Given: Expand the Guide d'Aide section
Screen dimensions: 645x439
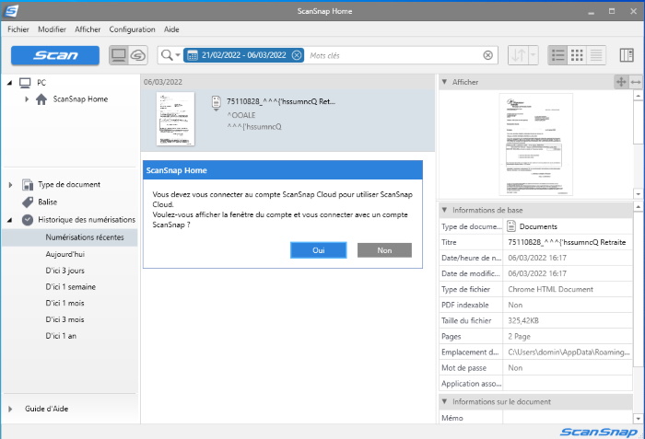Looking at the screenshot, I should tap(10, 409).
